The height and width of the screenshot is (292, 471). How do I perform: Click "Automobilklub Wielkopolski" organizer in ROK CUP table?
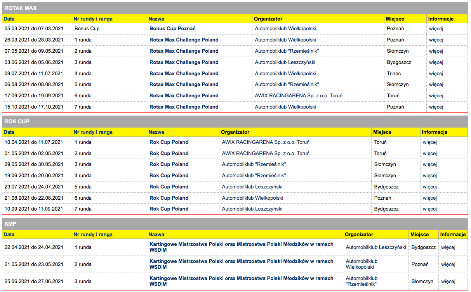(x=252, y=198)
